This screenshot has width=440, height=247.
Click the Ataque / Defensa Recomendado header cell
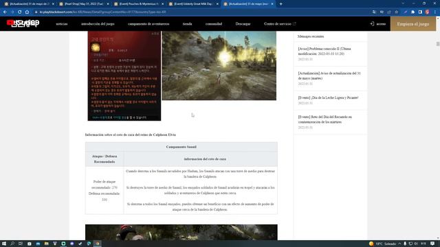click(x=104, y=158)
